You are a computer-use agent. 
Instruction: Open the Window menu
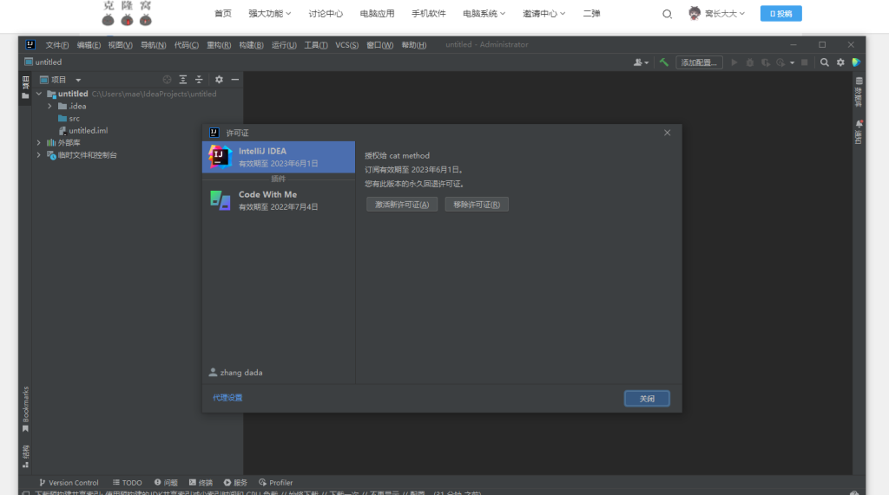[379, 45]
